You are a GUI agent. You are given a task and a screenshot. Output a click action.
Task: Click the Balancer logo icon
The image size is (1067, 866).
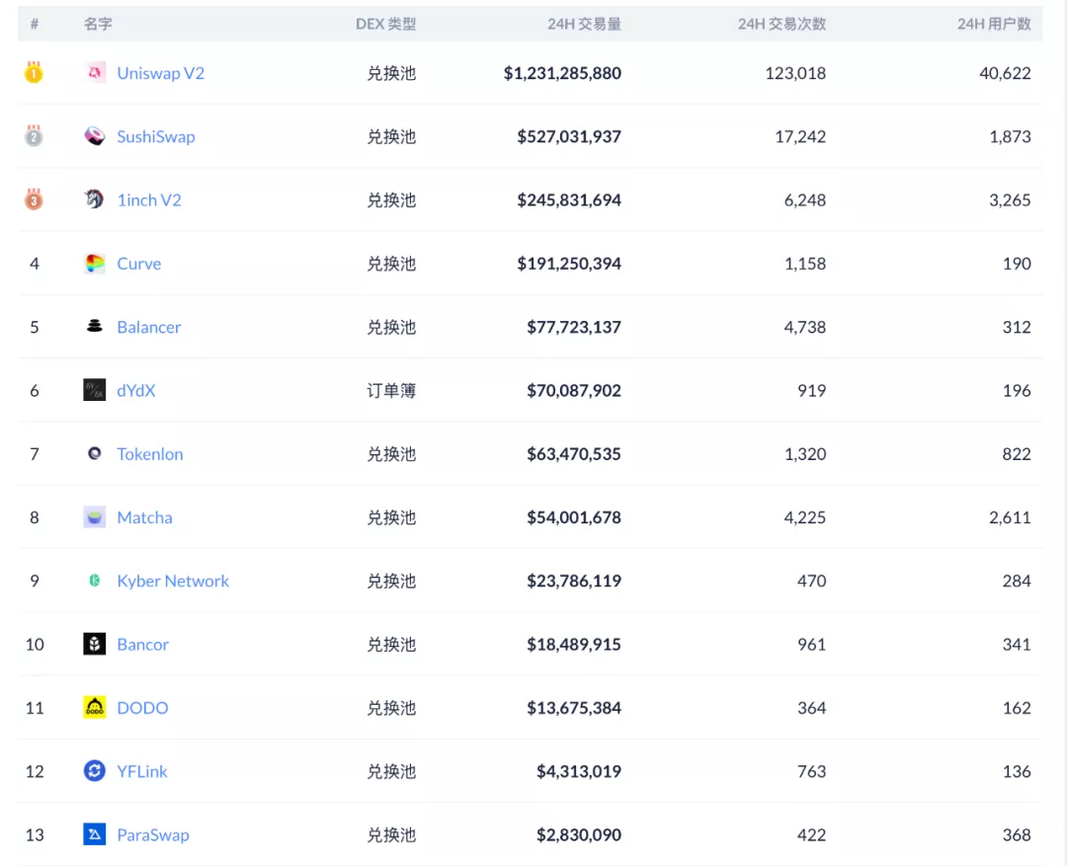[x=95, y=327]
